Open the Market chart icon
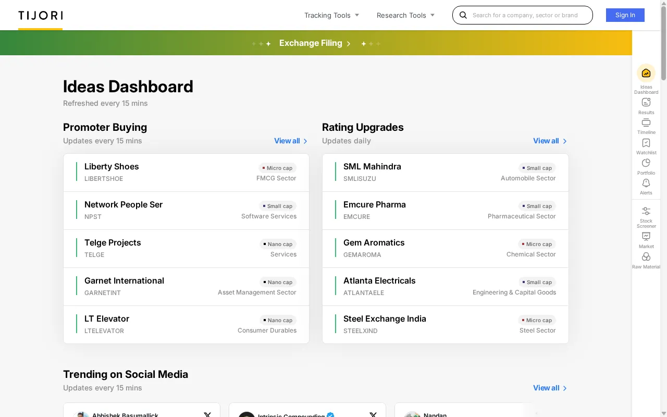667x417 pixels. point(646,237)
